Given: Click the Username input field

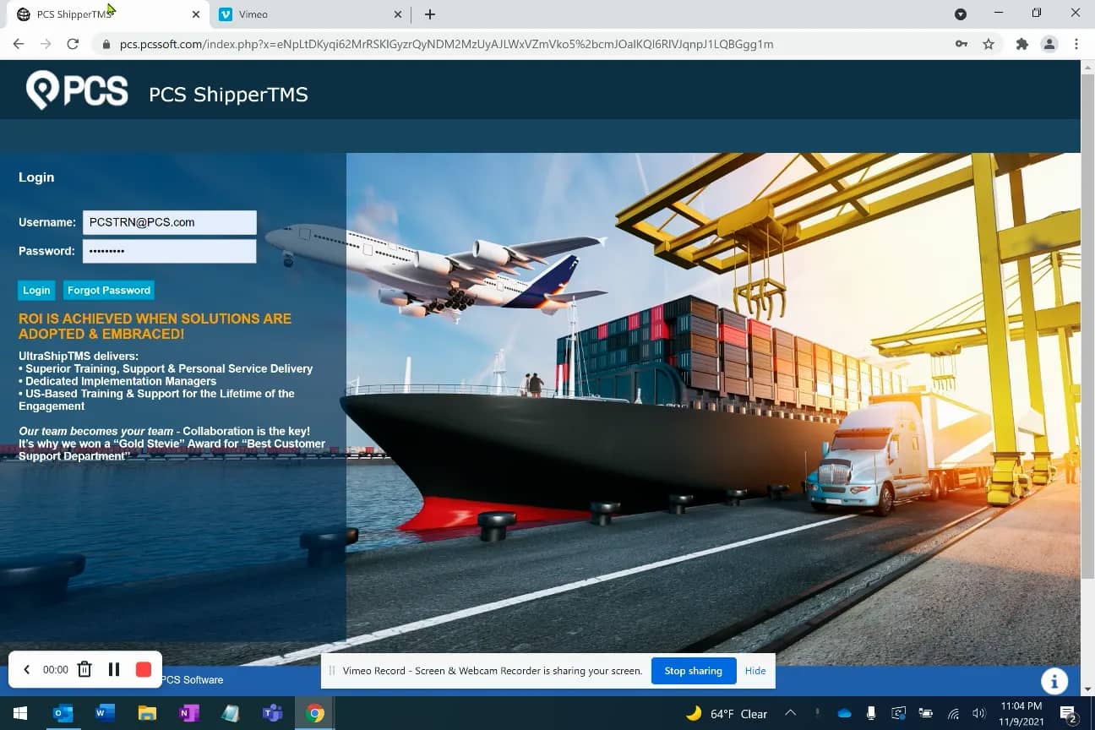Looking at the screenshot, I should [x=170, y=222].
